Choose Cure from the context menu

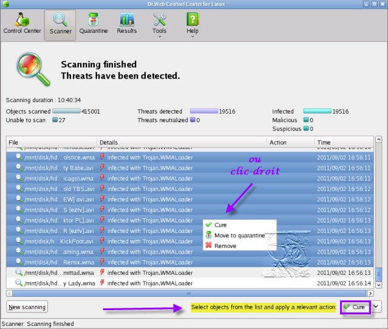(239, 224)
